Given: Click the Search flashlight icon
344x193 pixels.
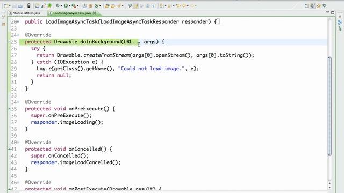Looking at the screenshot, I should tap(119, 6).
